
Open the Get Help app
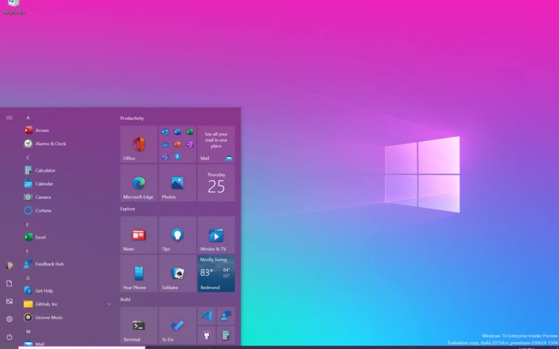click(x=68, y=290)
